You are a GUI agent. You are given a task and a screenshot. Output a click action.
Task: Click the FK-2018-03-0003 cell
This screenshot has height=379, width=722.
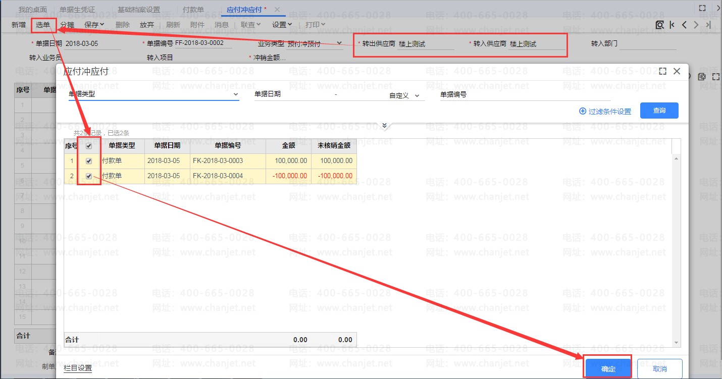228,161
